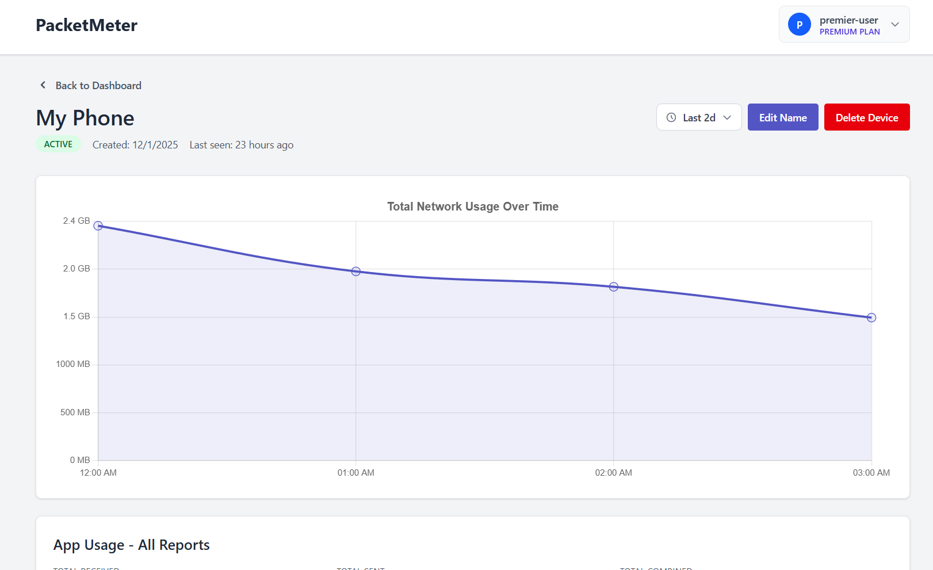933x570 pixels.
Task: Click the chevron beside Last 2d
Action: pyautogui.click(x=727, y=117)
